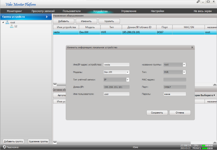Collapse the root tree node
The image size is (217, 150).
click(3, 22)
